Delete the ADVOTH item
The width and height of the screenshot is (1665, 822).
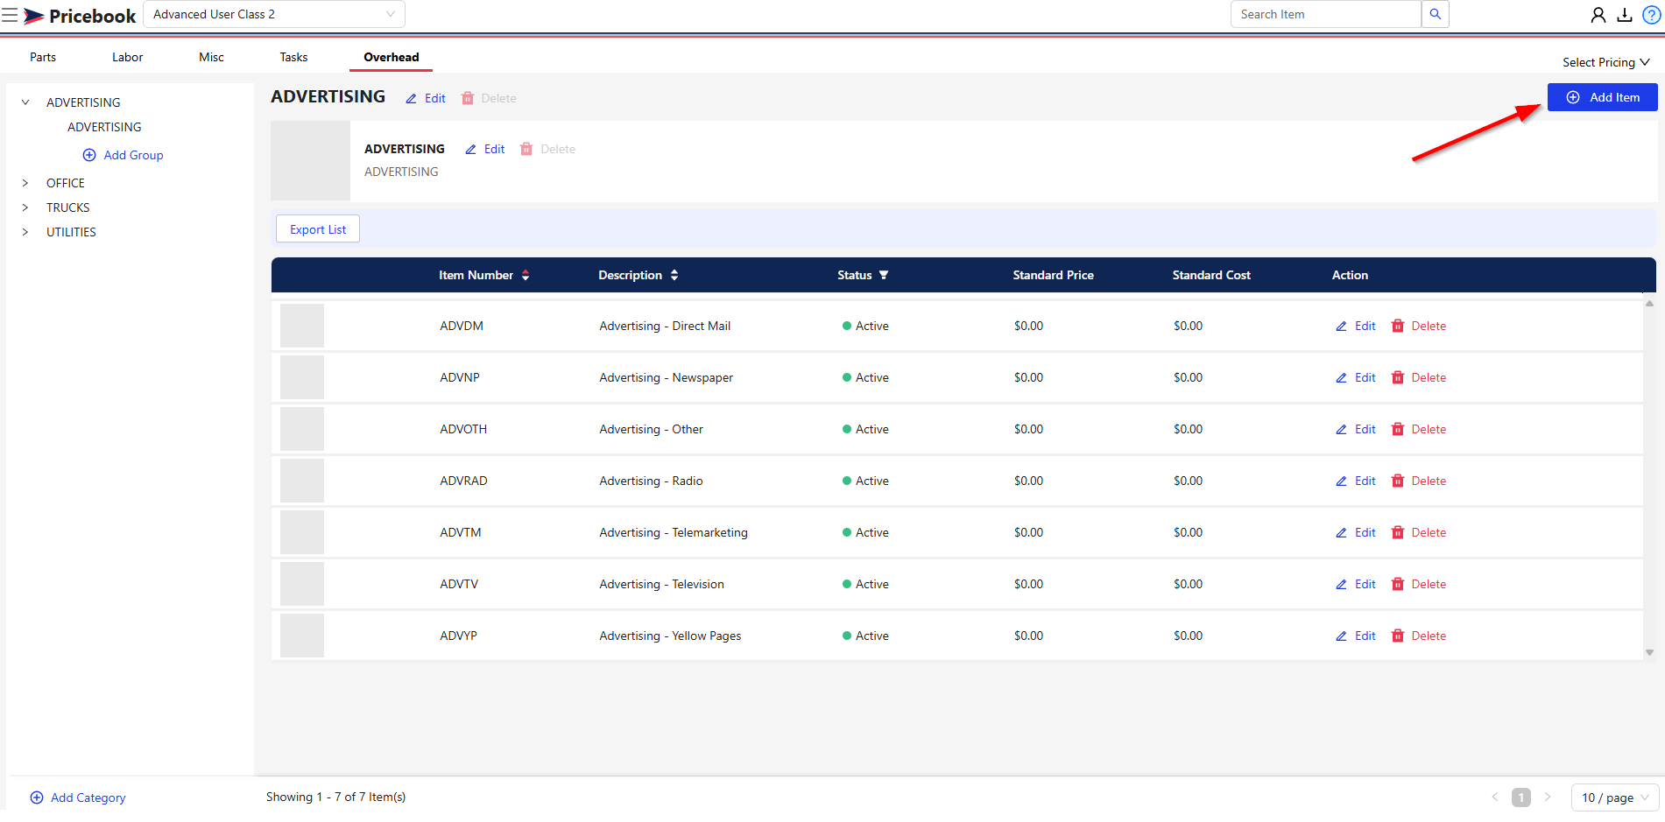(x=1419, y=429)
